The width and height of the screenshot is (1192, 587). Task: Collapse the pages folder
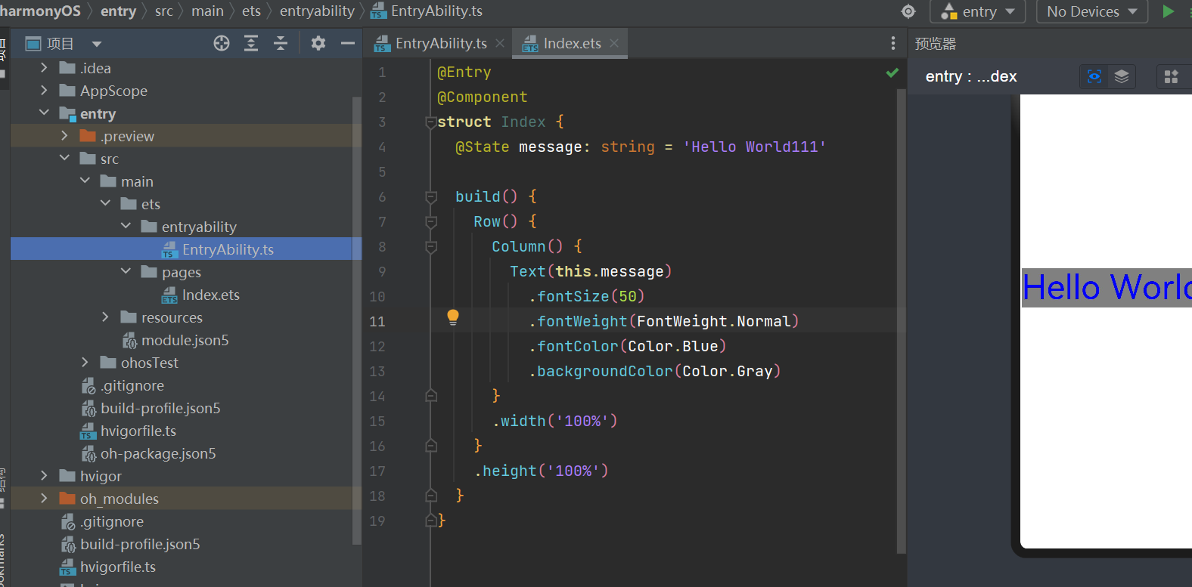(x=126, y=272)
